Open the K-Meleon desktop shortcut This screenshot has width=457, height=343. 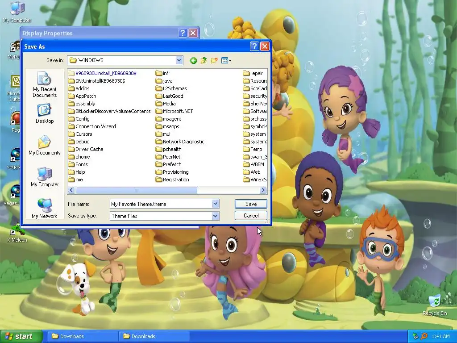pos(17,232)
